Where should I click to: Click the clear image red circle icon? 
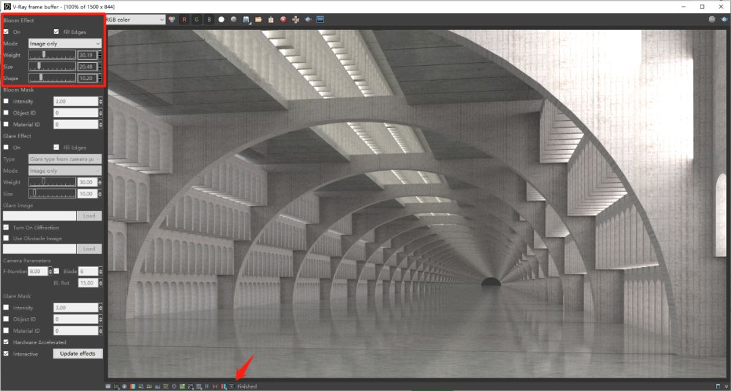pos(283,20)
